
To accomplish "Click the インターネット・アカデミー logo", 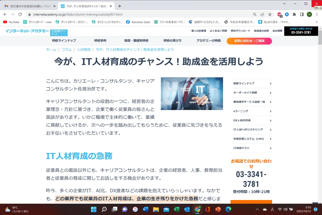I will 27,31.
